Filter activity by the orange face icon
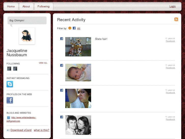 tap(70, 28)
